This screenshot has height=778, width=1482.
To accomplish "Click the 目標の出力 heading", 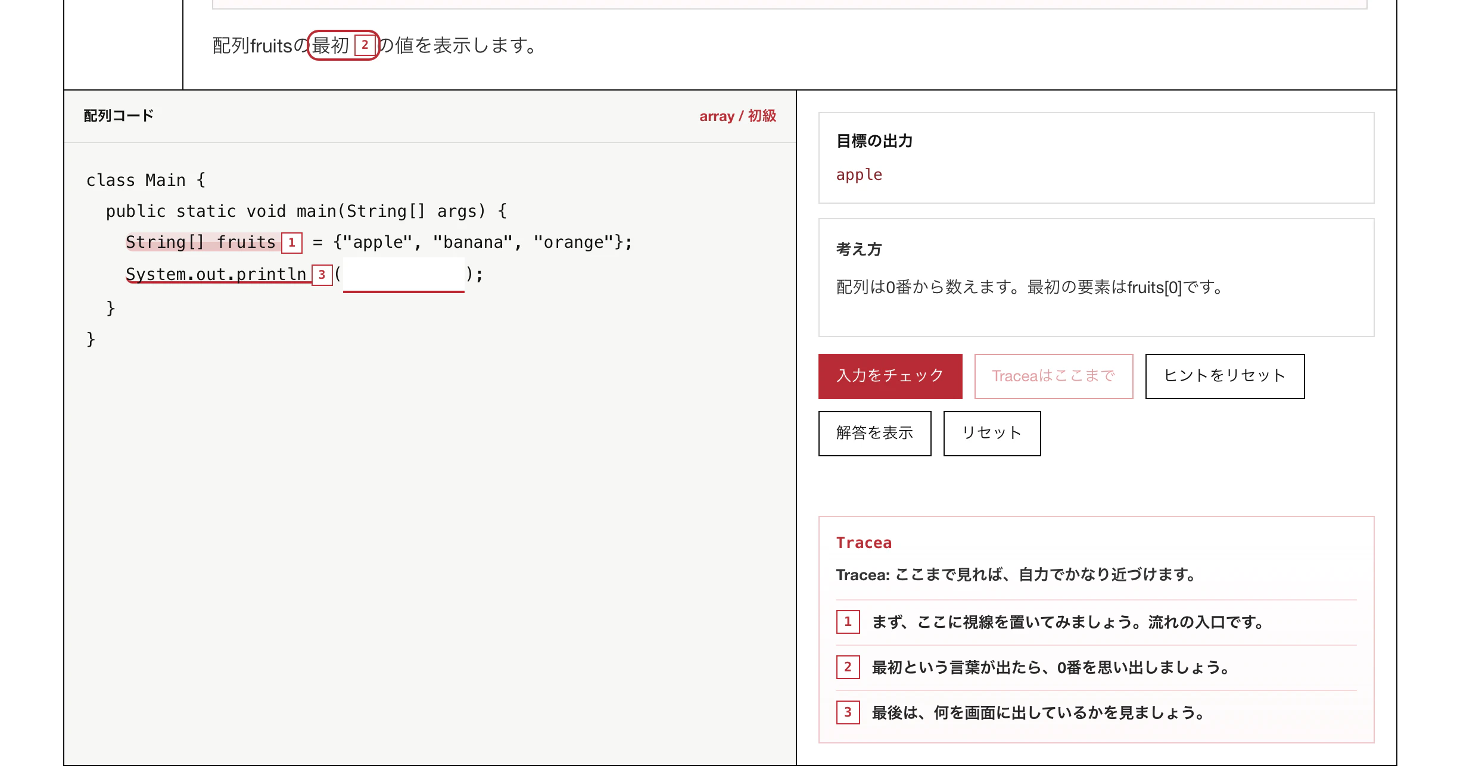I will (874, 141).
